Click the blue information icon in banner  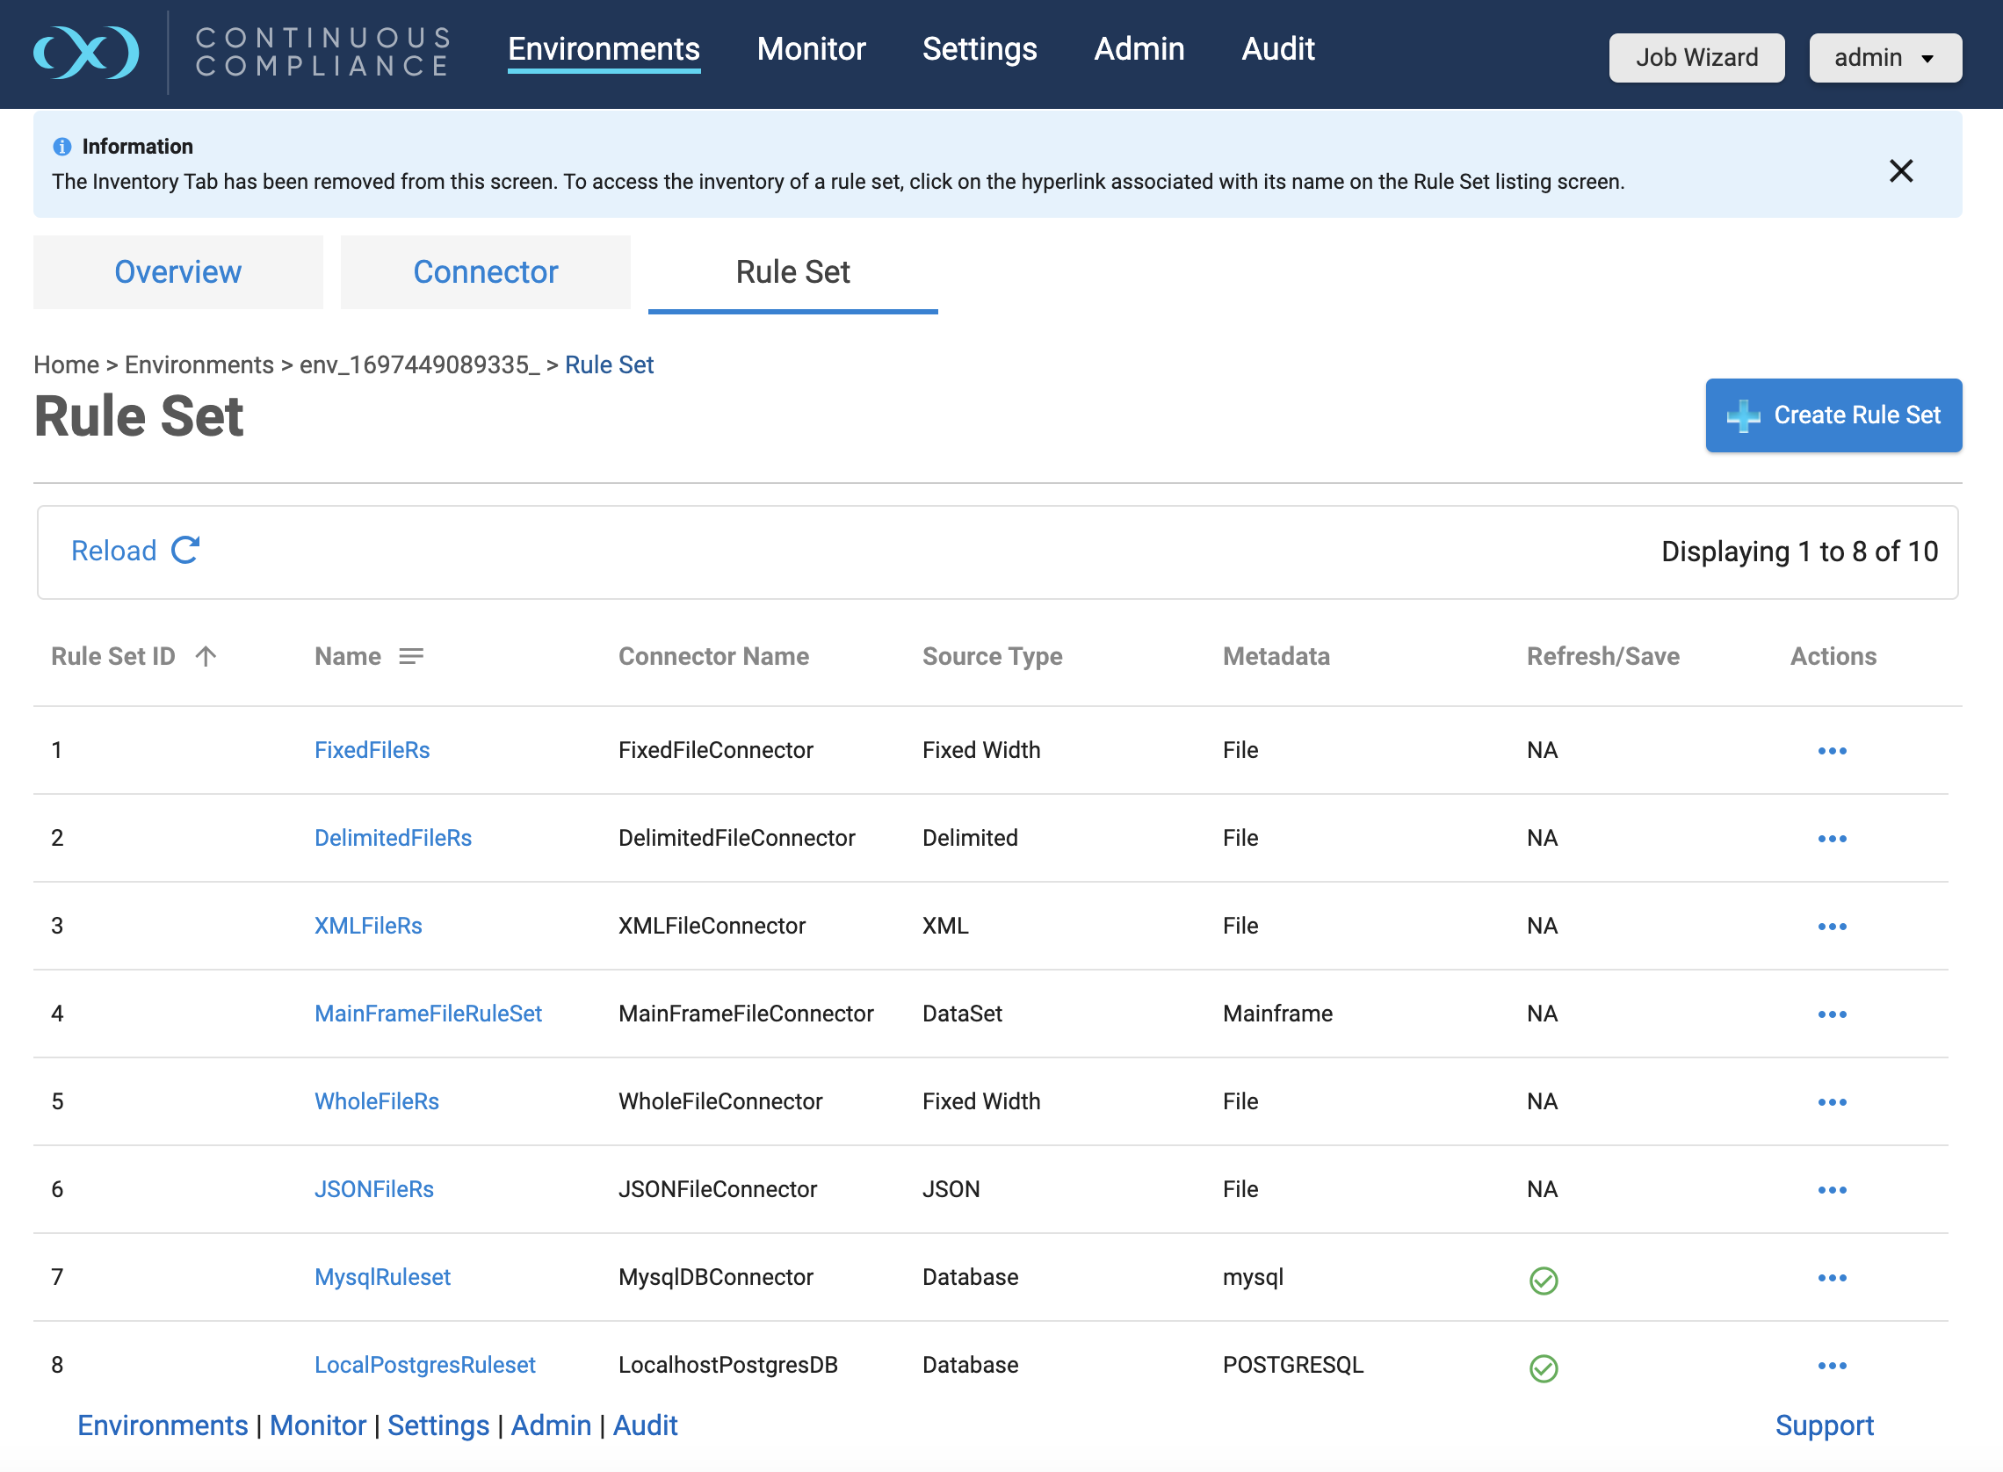click(x=61, y=146)
